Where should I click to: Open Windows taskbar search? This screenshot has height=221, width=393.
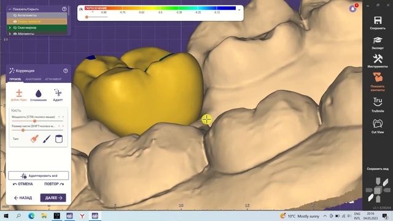[x=18, y=215]
